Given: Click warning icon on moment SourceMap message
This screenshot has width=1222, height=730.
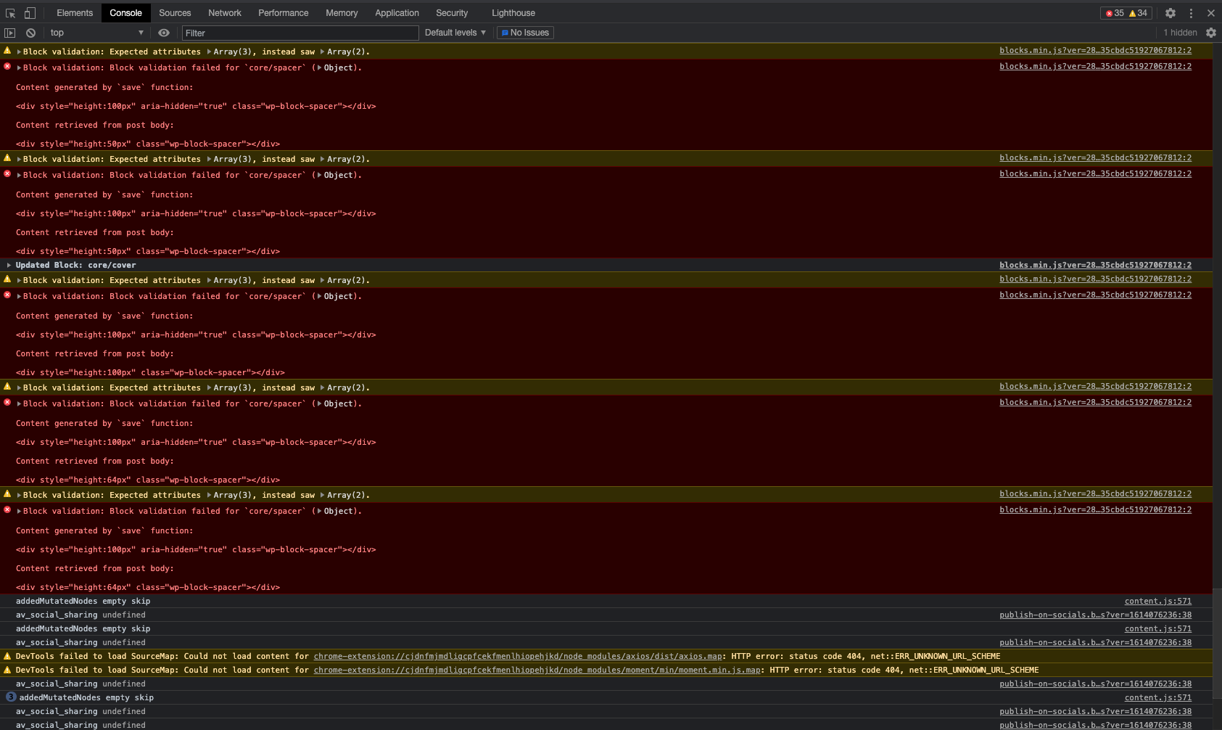Looking at the screenshot, I should coord(7,670).
